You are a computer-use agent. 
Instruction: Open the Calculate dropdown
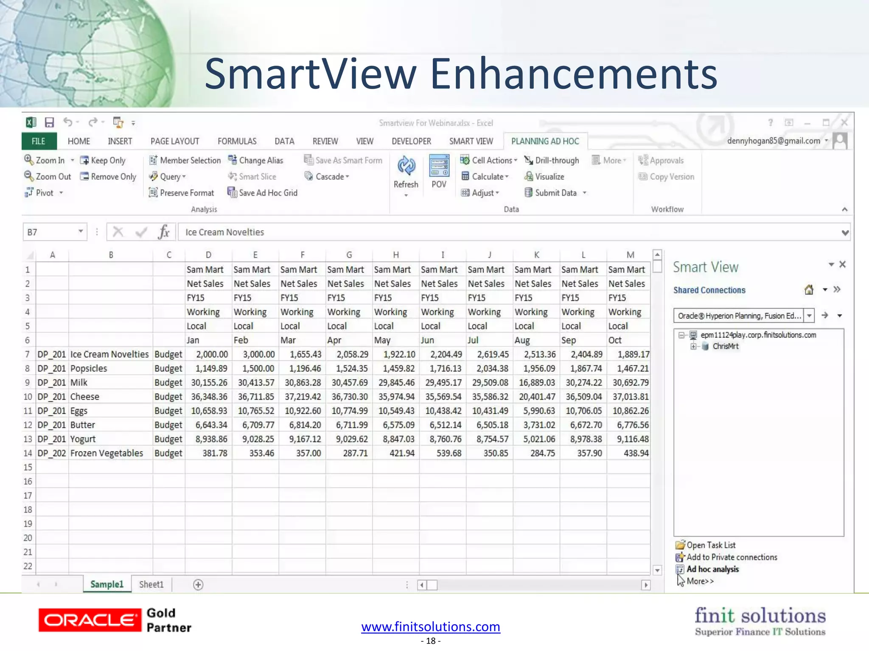507,177
